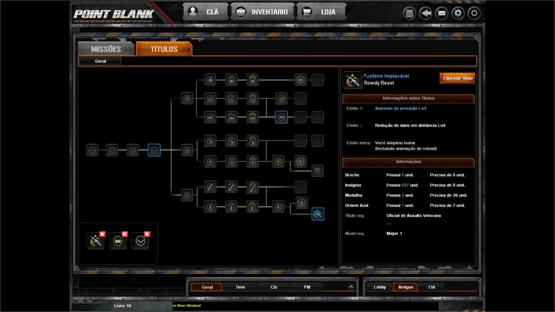Click the equipped chevron title icon
Viewport: 555px width, 312px height.
pyautogui.click(x=140, y=241)
